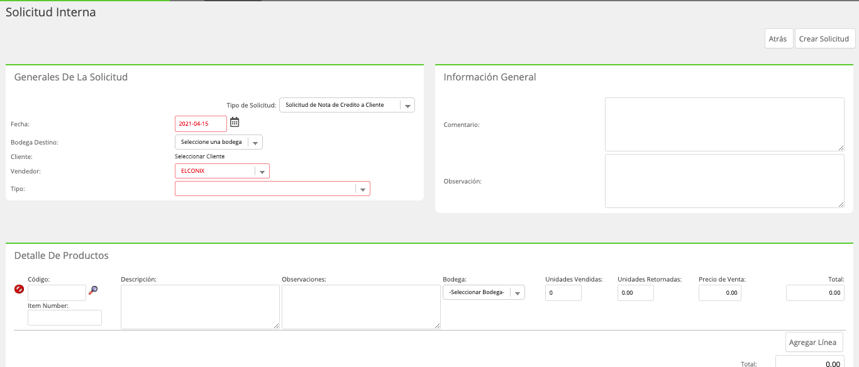Focus the Precio de Venta field
Viewport: 859px width, 367px height.
(x=720, y=293)
